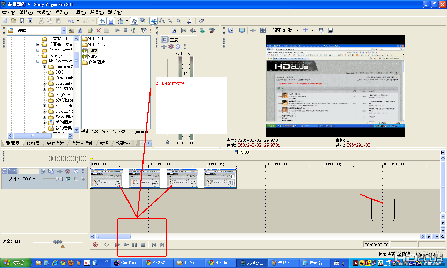The height and width of the screenshot is (268, 447).
Task: Open the 預覽 (自動) preview quality dropdown
Action: point(285,30)
